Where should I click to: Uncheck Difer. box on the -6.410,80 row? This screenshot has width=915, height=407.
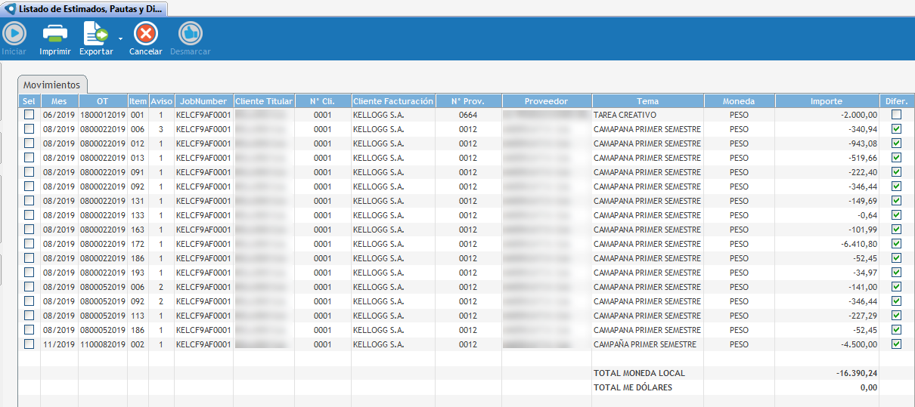click(x=896, y=244)
